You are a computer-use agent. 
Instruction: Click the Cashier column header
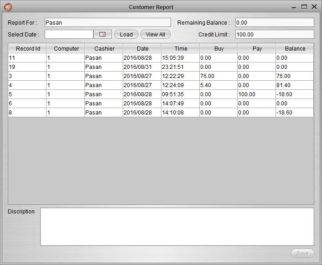[104, 48]
